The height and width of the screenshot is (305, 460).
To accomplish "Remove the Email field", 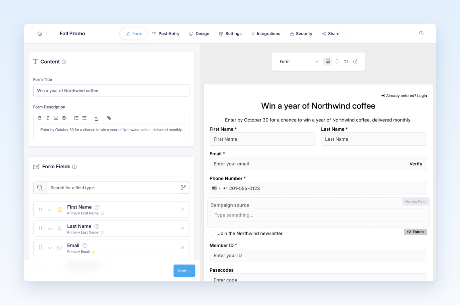I will (183, 247).
